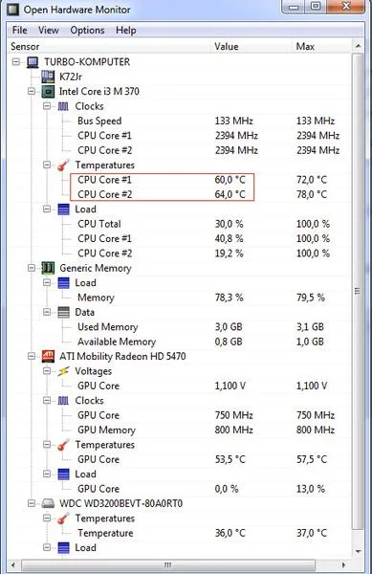Click the GPU Temperatures thermometer icon
372x574 pixels.
pyautogui.click(x=63, y=445)
